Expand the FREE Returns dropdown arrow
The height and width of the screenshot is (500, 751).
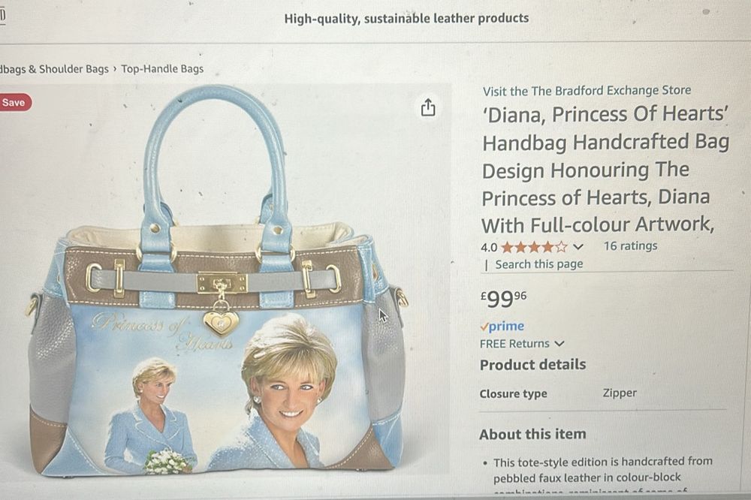coord(559,344)
